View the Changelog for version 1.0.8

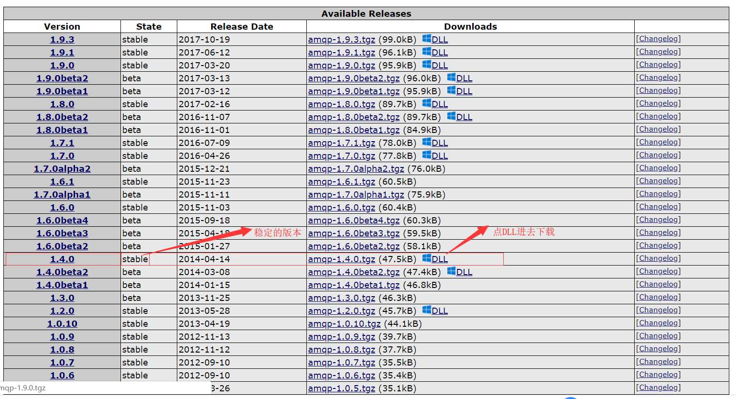point(658,349)
